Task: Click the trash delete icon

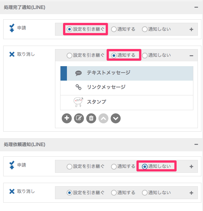Action: tap(91, 118)
